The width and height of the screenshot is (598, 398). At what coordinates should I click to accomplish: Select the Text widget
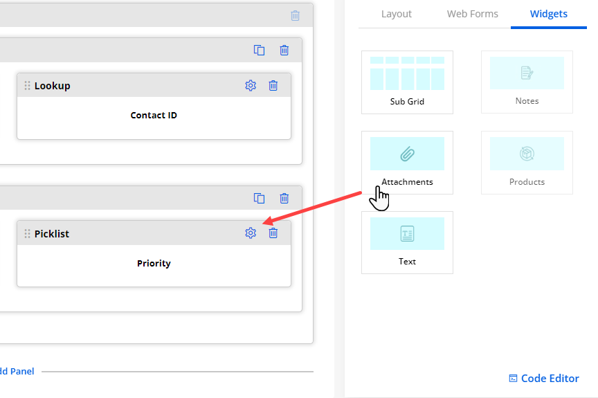[x=407, y=242]
